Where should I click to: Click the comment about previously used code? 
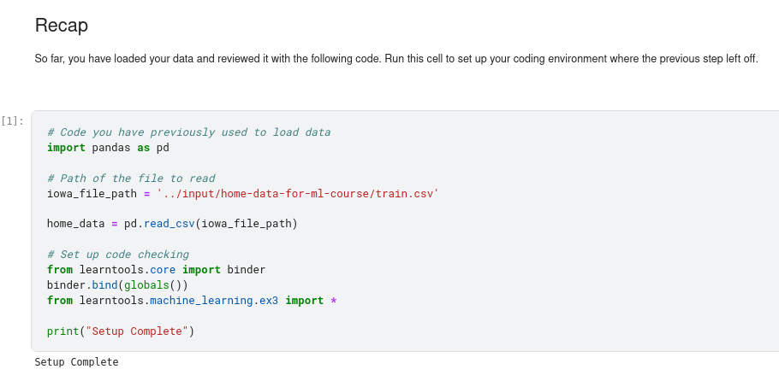click(188, 132)
